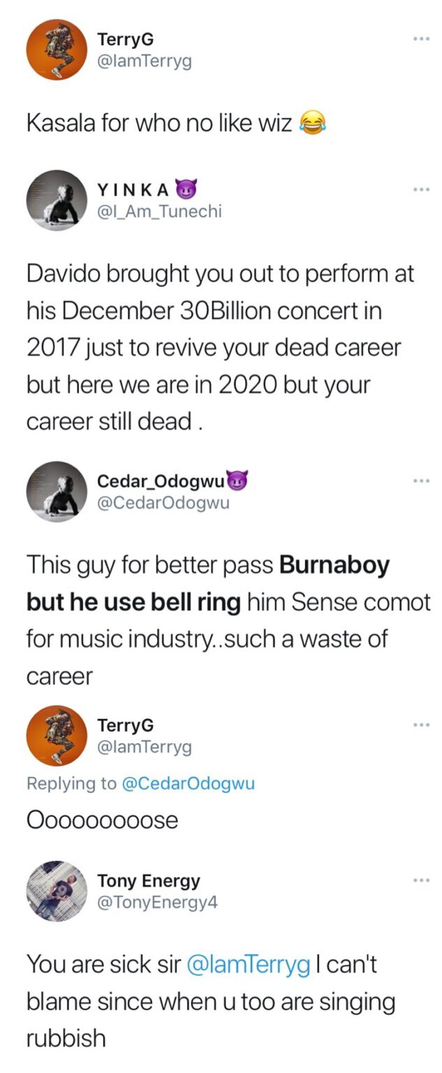
Task: Open Cedar_Odogwu's profile picture
Action: click(57, 491)
